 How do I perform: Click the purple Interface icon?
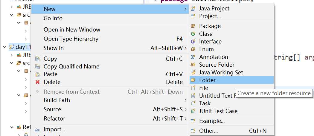tap(193, 42)
